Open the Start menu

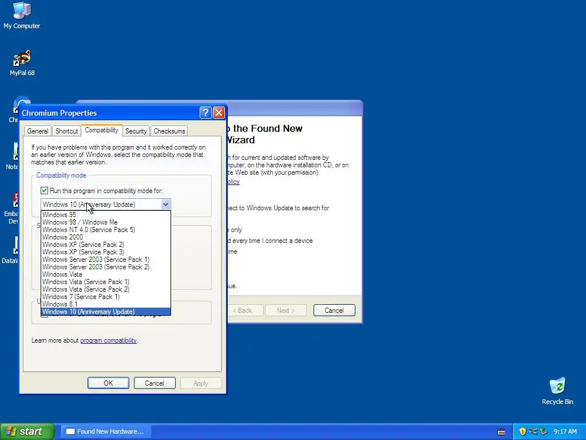click(27, 431)
